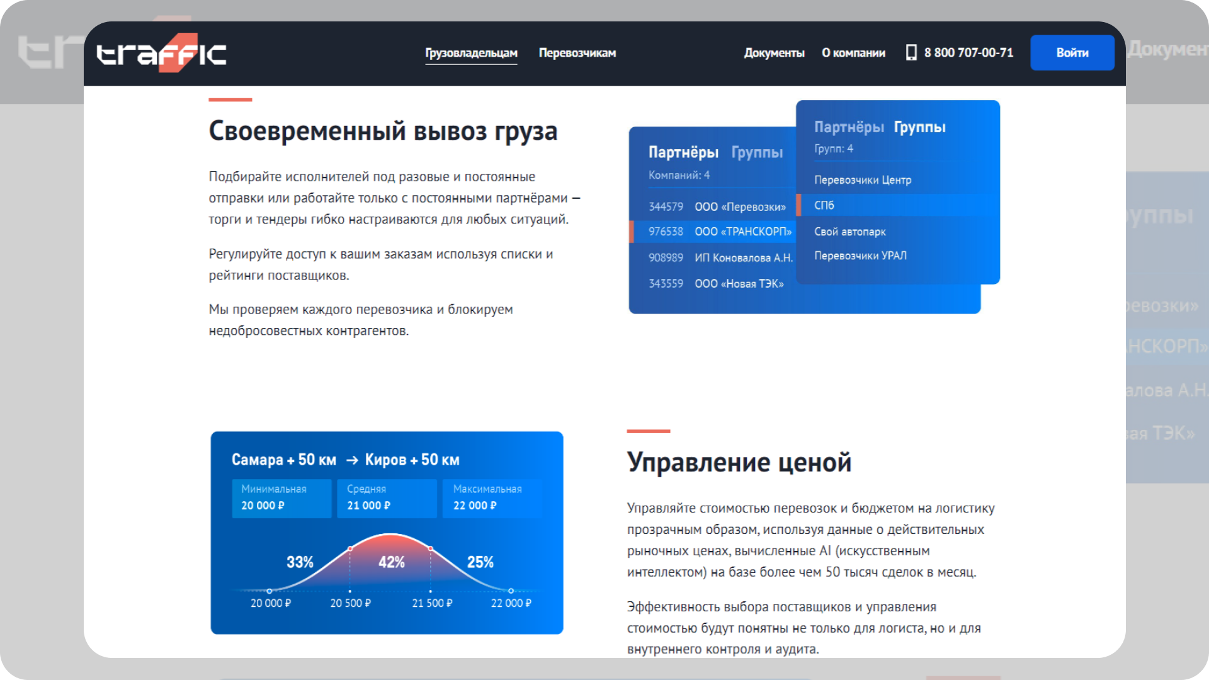Click the Войти login button

(x=1072, y=53)
